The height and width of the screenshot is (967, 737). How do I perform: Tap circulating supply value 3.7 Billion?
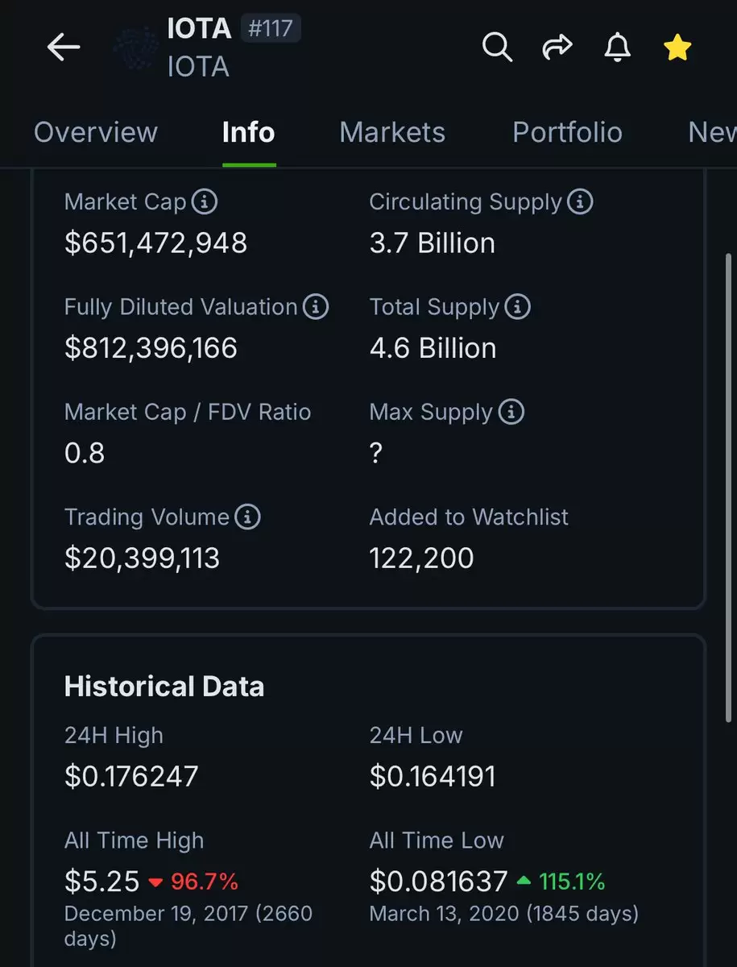433,243
